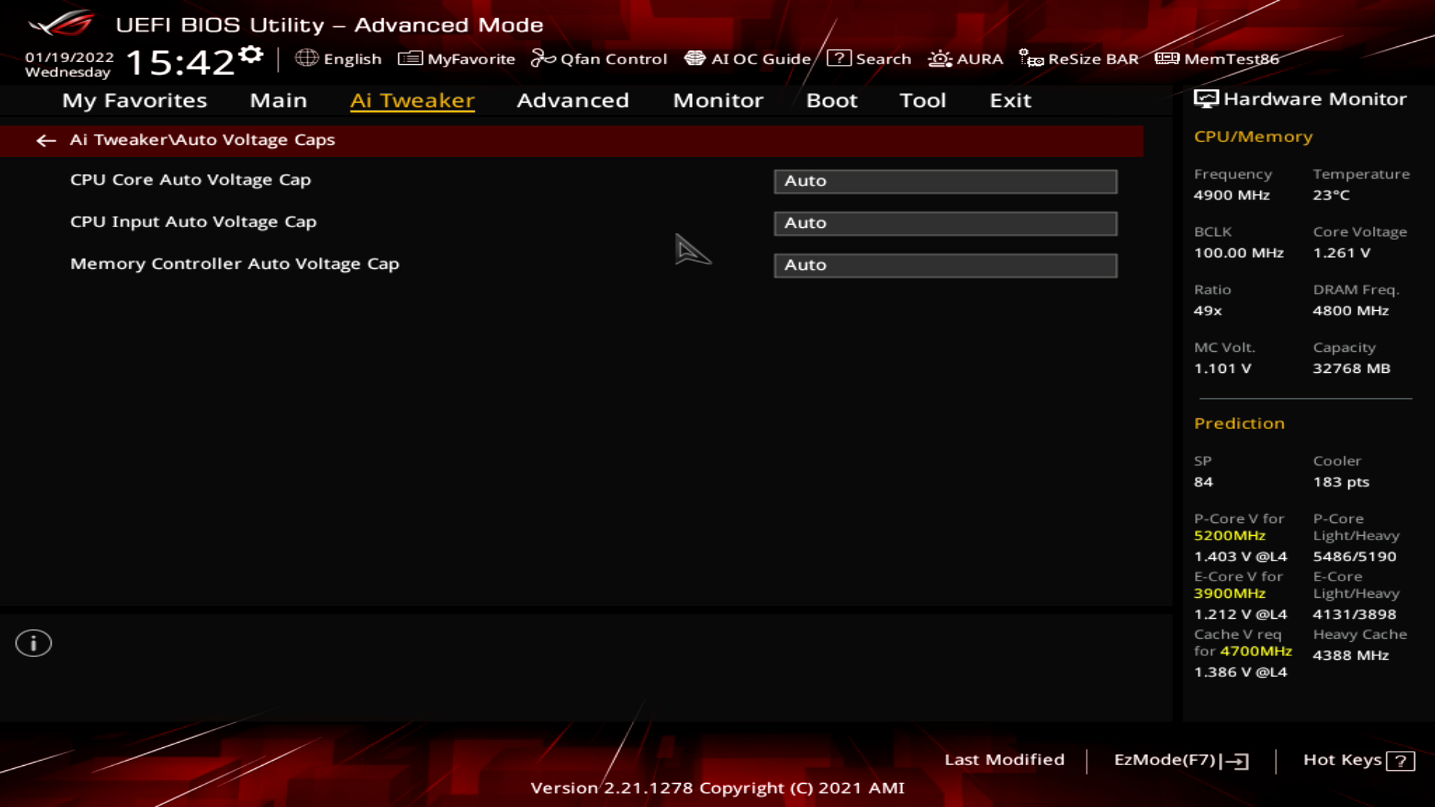The width and height of the screenshot is (1435, 807).
Task: Open the date and time settings gear
Action: (x=251, y=53)
